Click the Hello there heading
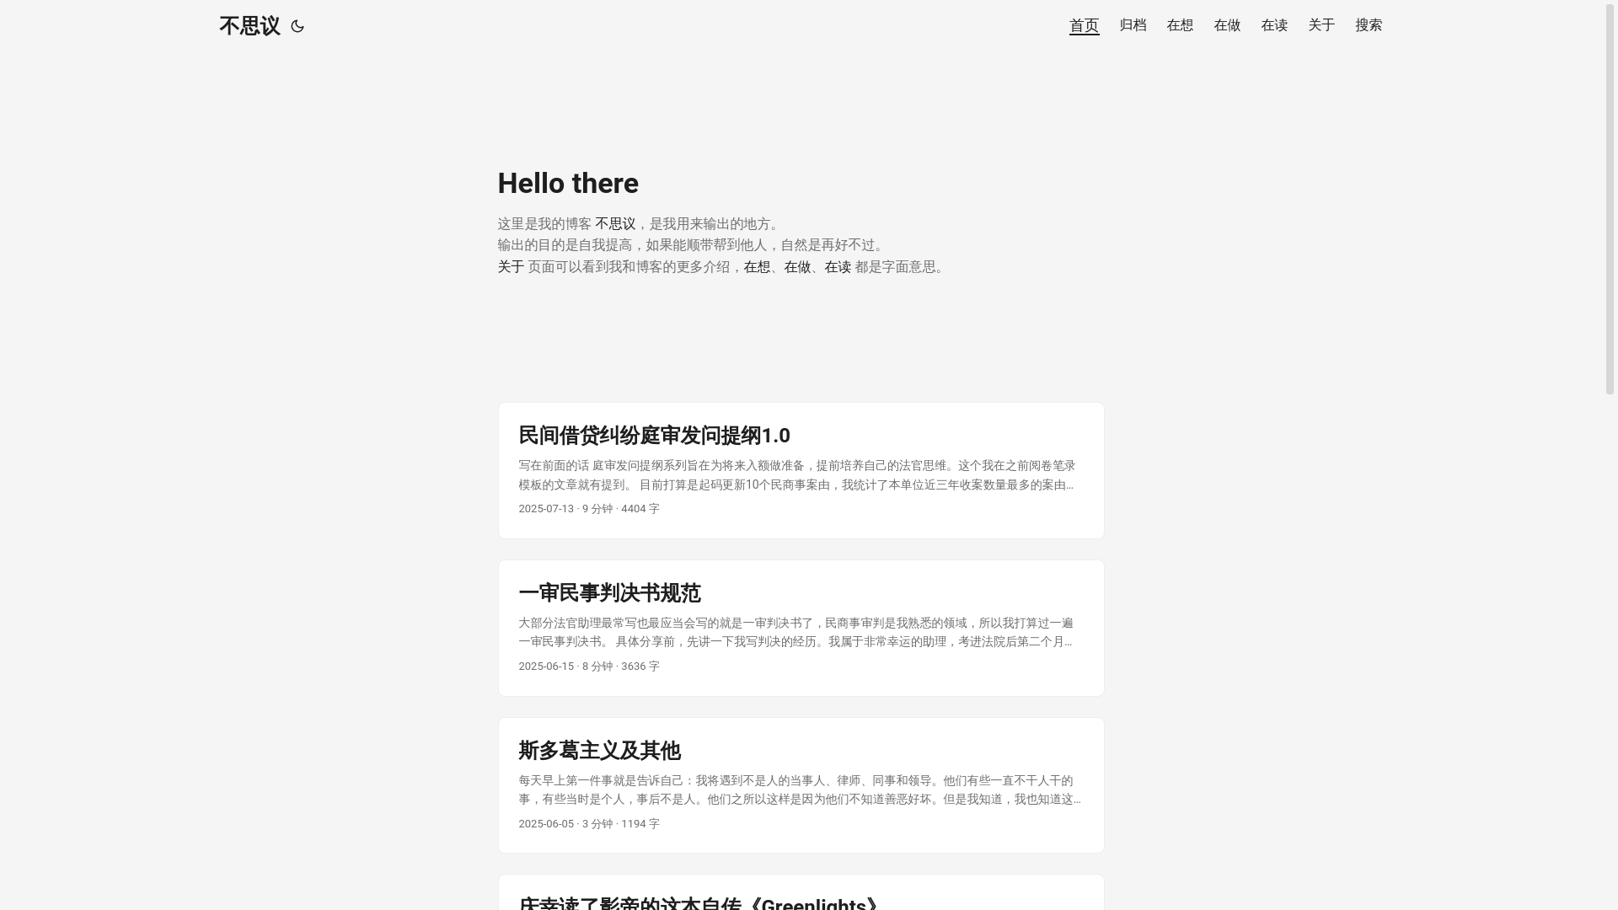The height and width of the screenshot is (910, 1618). click(x=568, y=183)
